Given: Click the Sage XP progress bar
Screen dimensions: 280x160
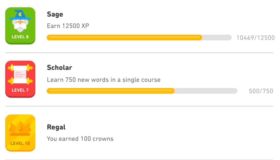Looking at the screenshot, I should [x=139, y=38].
